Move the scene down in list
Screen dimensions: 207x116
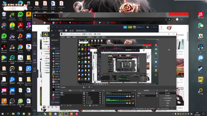point(71,105)
